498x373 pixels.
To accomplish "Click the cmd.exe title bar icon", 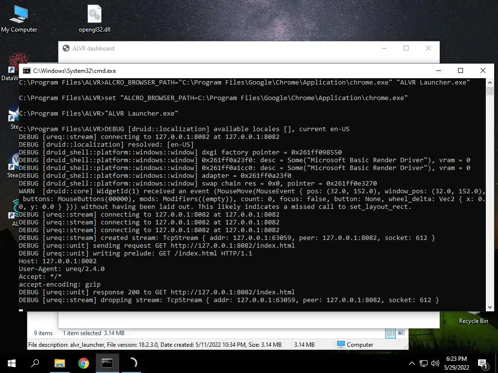I will pos(27,71).
